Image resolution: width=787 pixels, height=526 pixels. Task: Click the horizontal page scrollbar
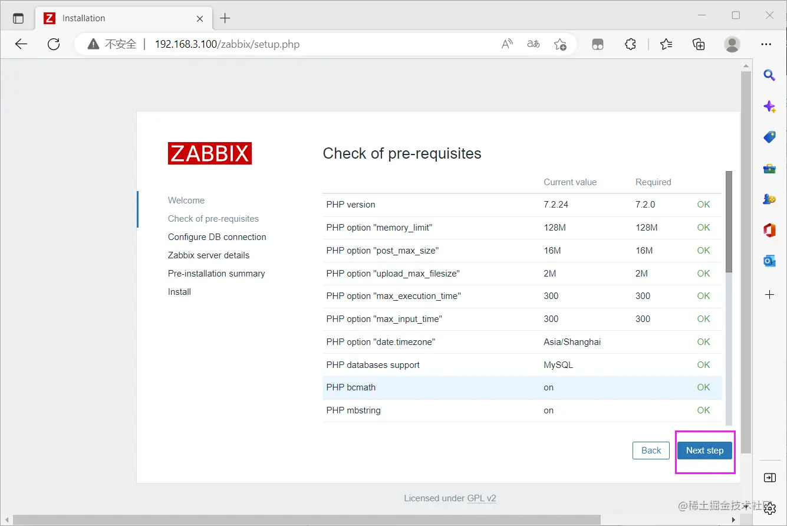pyautogui.click(x=307, y=520)
